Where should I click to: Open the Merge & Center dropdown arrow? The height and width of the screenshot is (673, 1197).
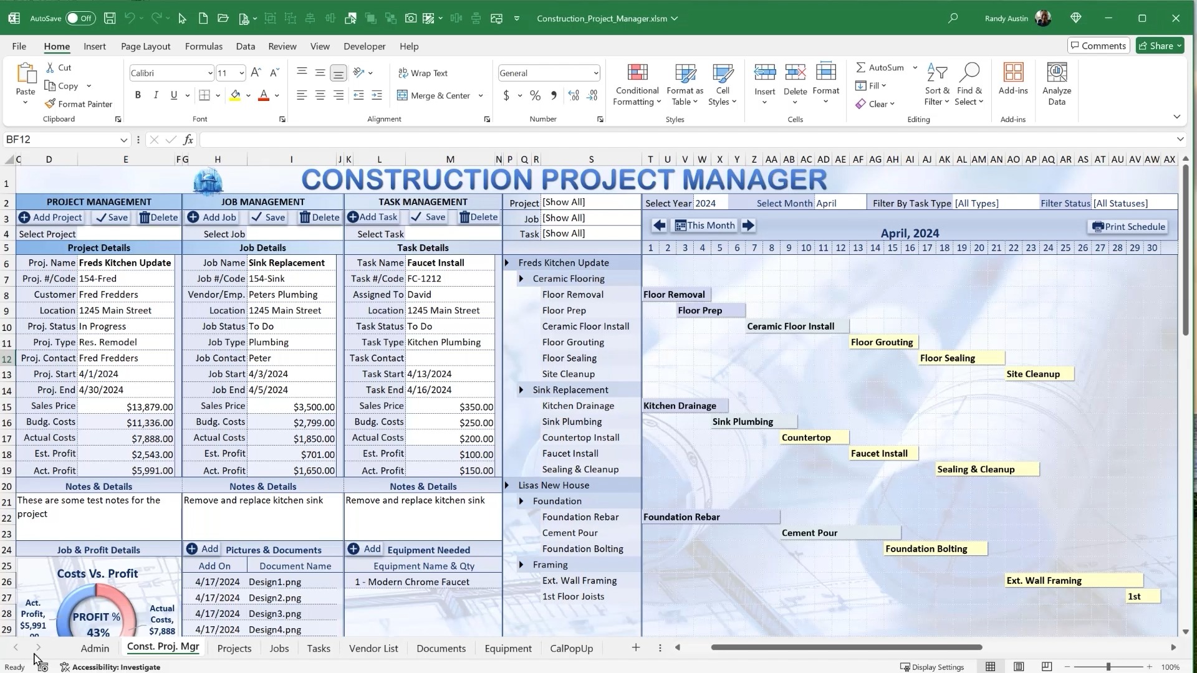click(481, 96)
